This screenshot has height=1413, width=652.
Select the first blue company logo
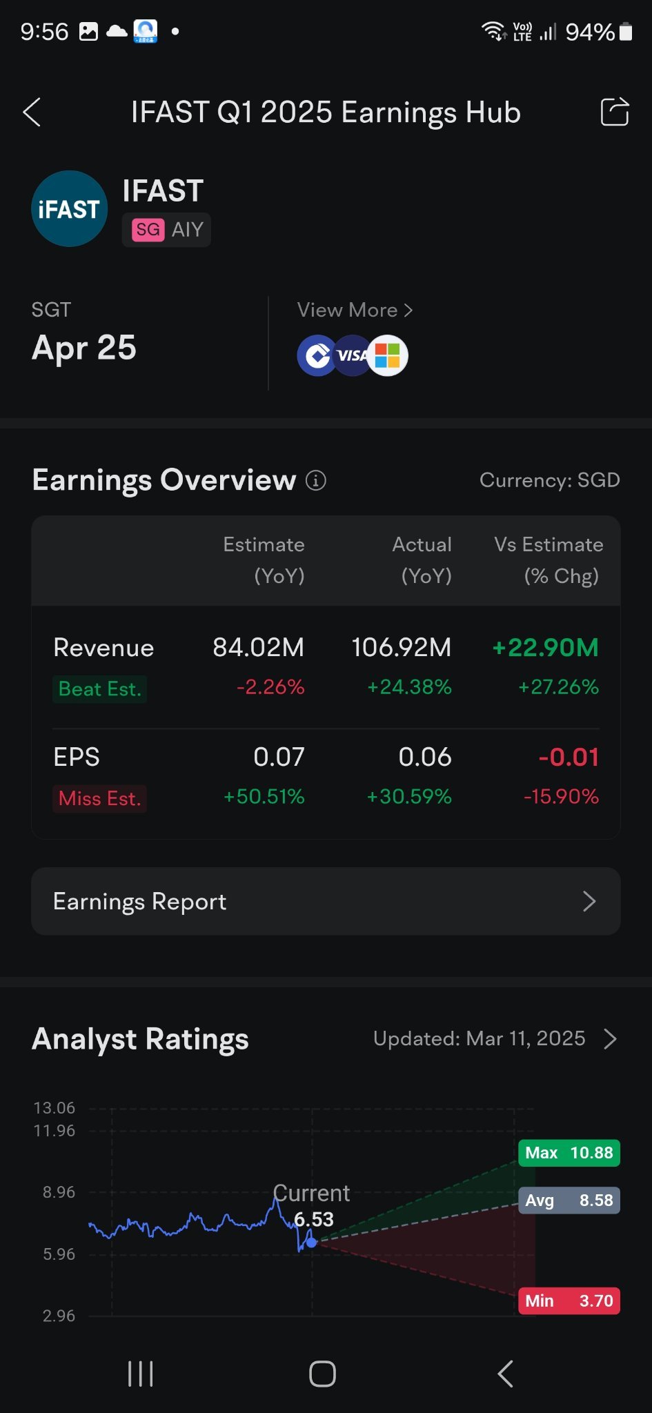point(316,356)
